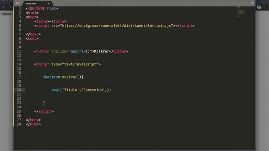Click the function keyword on line 17
269x151 pixels.
tap(51, 77)
